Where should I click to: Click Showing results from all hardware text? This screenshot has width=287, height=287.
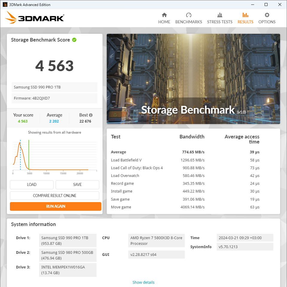coord(54,132)
